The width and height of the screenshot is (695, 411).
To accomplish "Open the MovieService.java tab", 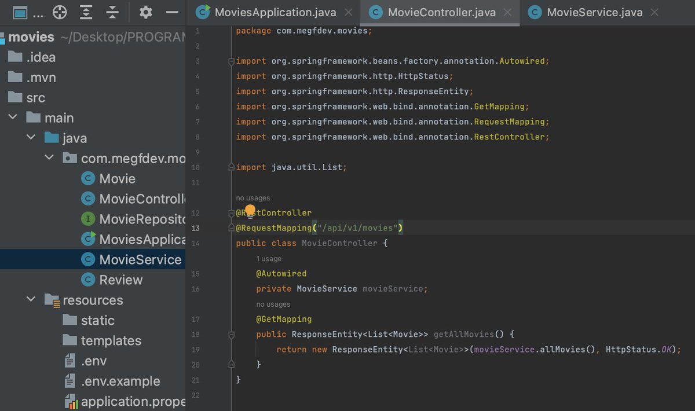I will [x=595, y=12].
